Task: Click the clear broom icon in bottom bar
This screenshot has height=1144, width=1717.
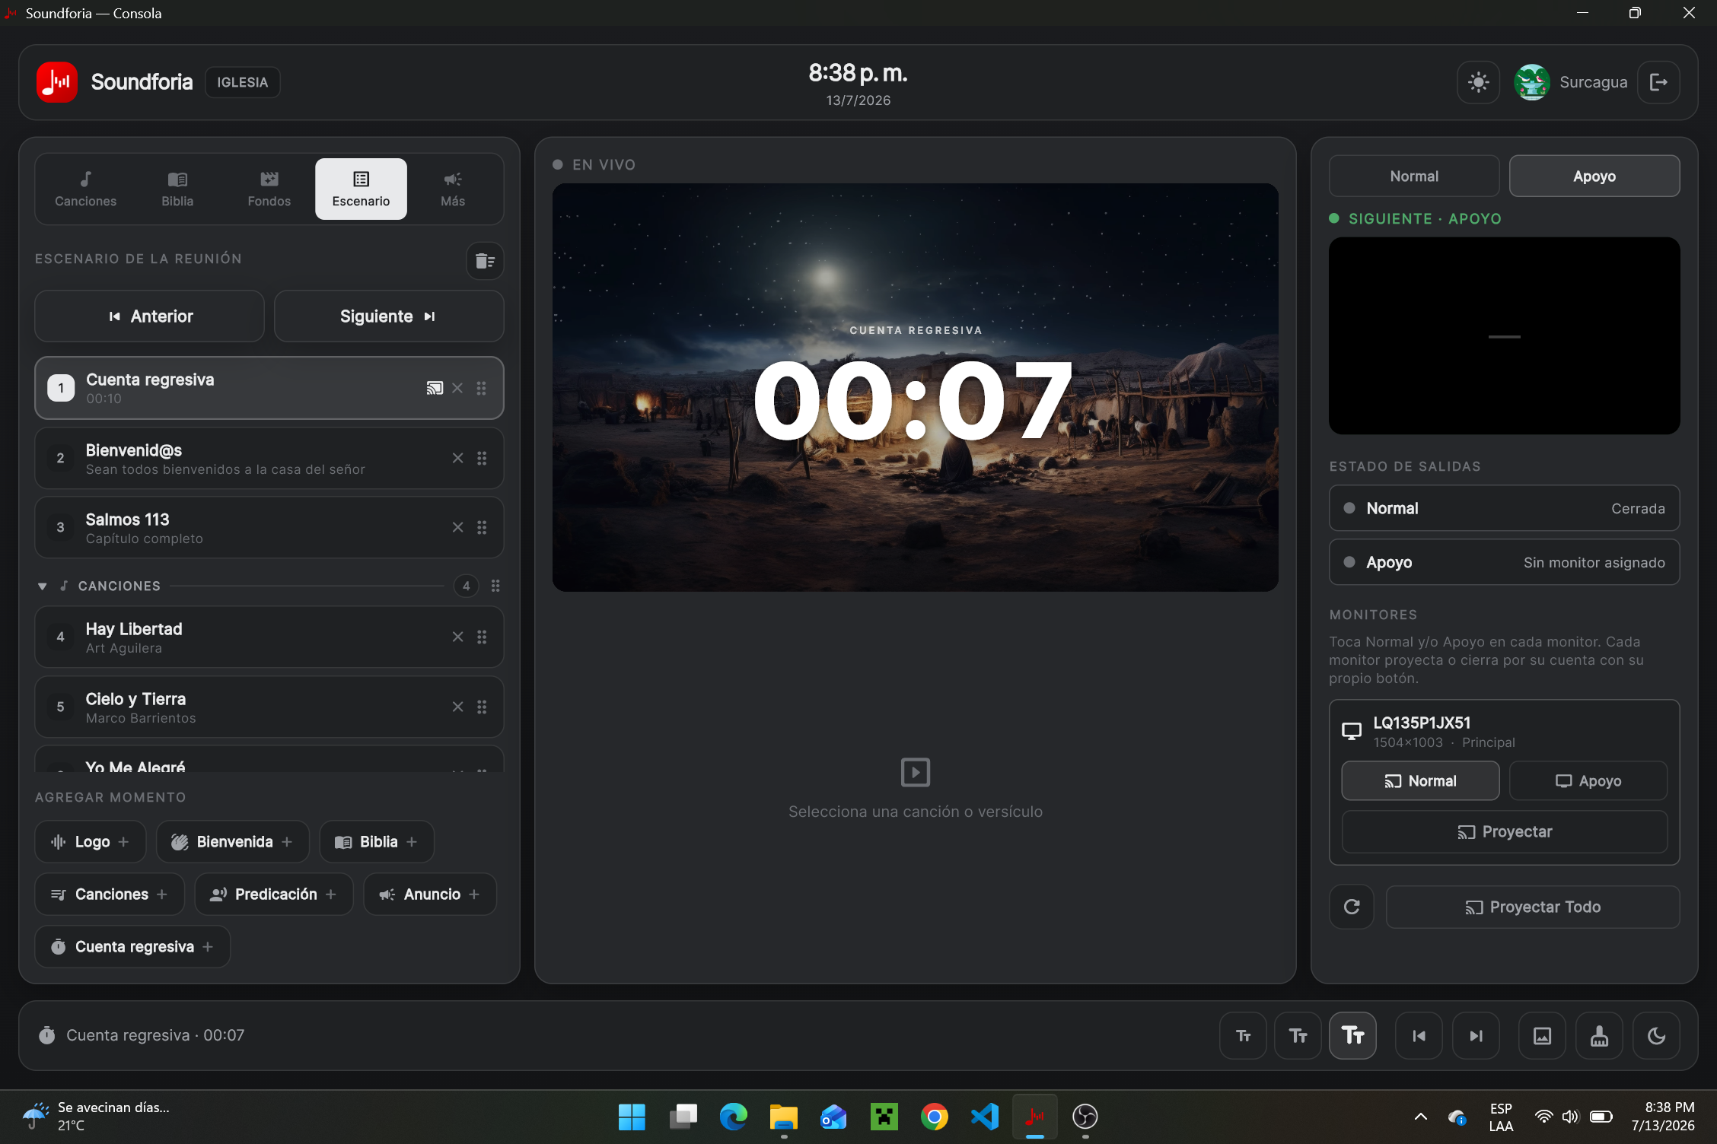Action: pyautogui.click(x=1599, y=1035)
